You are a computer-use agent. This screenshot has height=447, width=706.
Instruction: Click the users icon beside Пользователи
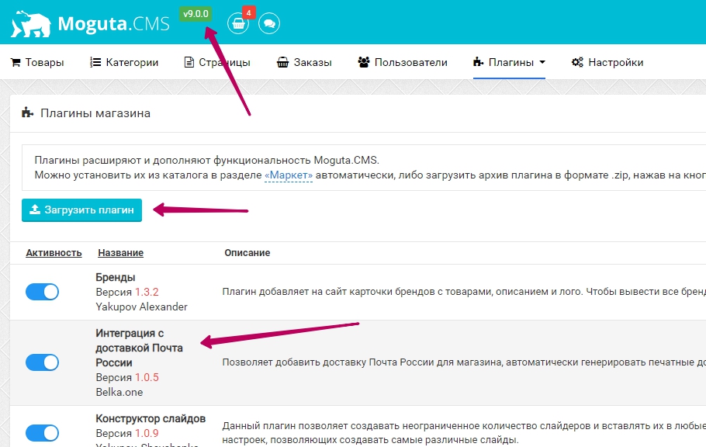point(364,62)
